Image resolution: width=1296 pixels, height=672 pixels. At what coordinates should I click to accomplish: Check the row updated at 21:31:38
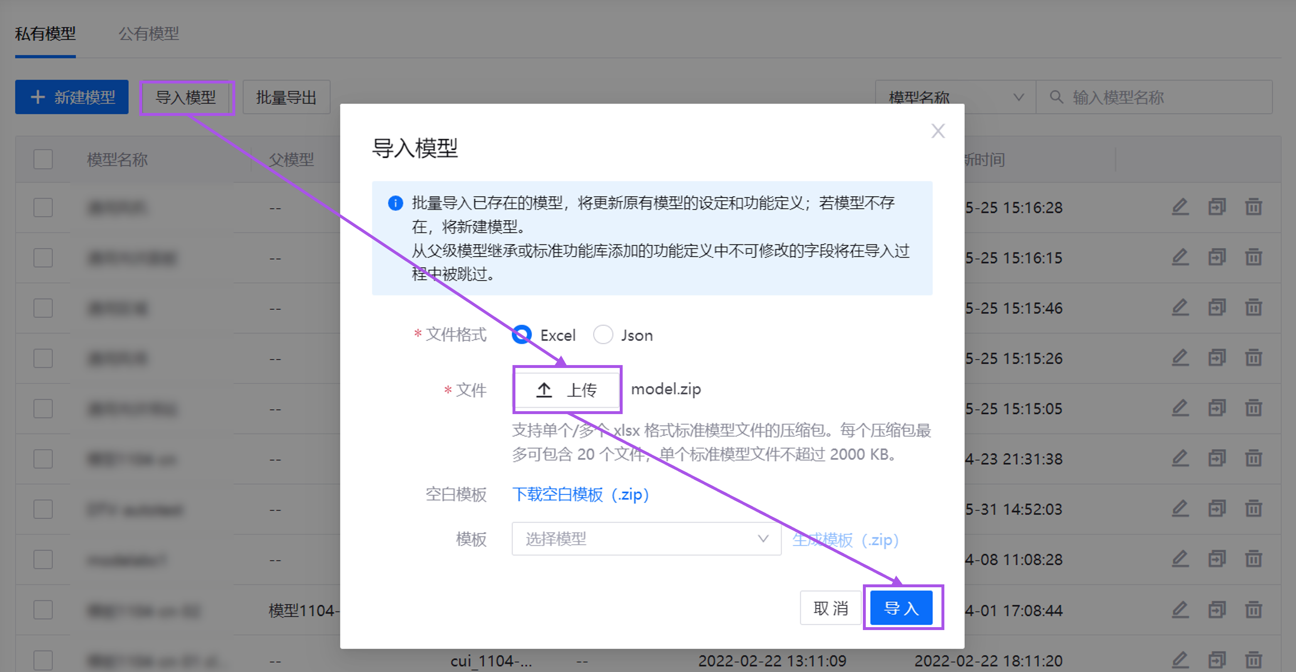[x=43, y=459]
